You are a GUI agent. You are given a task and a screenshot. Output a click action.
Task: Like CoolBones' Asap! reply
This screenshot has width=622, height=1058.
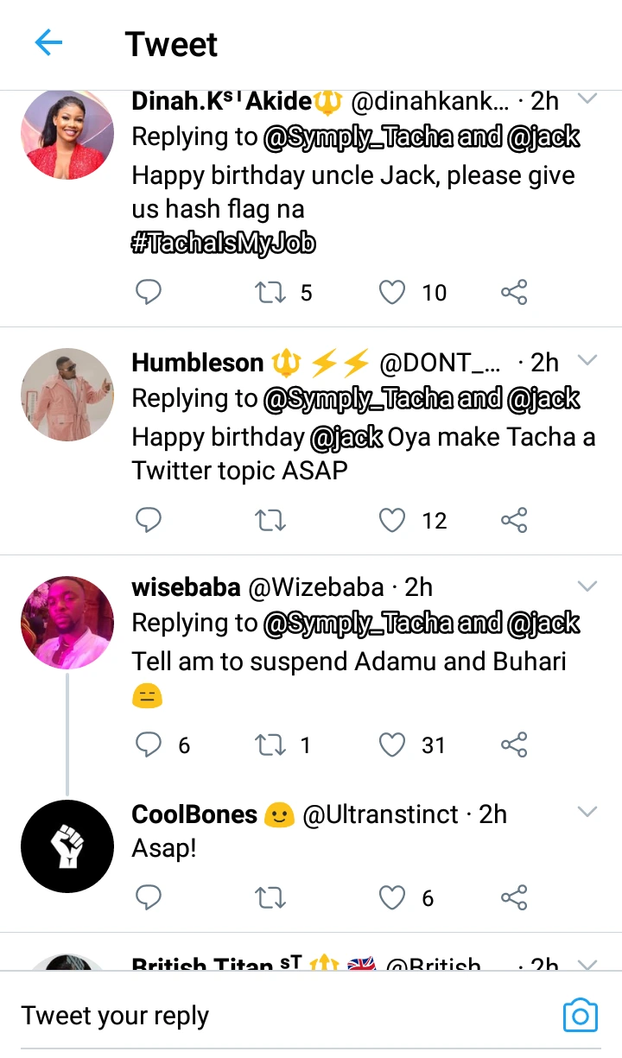(393, 898)
